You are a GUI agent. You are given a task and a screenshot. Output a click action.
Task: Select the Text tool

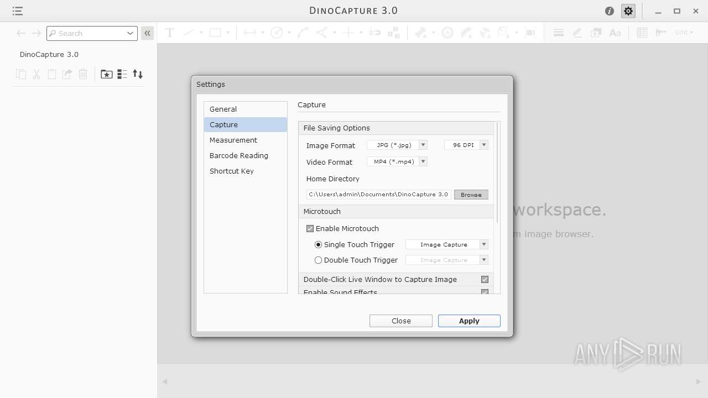pyautogui.click(x=170, y=33)
